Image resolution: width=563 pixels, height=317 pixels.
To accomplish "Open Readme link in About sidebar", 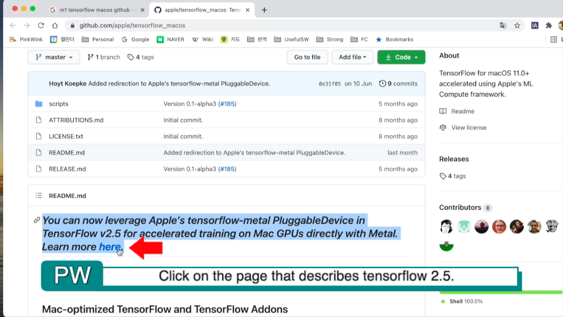I will [x=457, y=111].
